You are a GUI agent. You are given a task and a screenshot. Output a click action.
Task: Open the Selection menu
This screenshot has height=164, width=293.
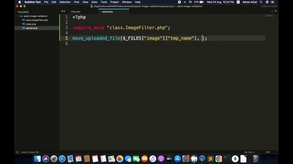tap(65, 2)
